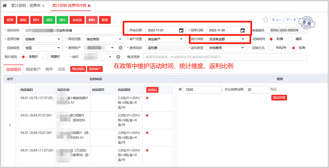Click the 满 threshold amount input field

202,89
